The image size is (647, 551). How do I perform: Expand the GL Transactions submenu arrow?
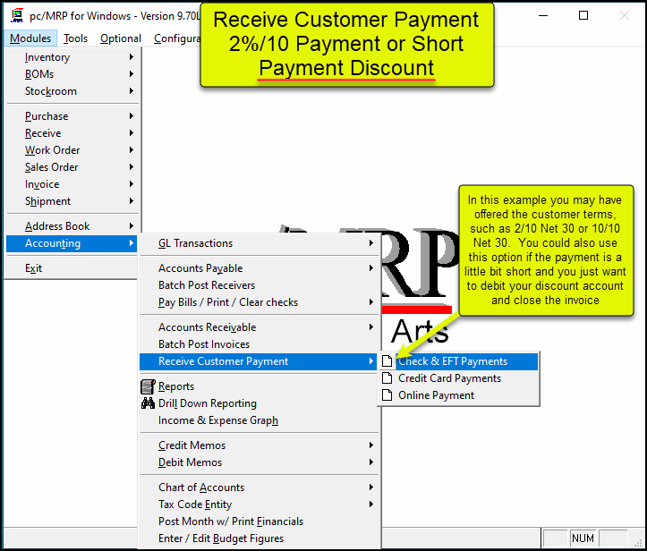[x=371, y=243]
